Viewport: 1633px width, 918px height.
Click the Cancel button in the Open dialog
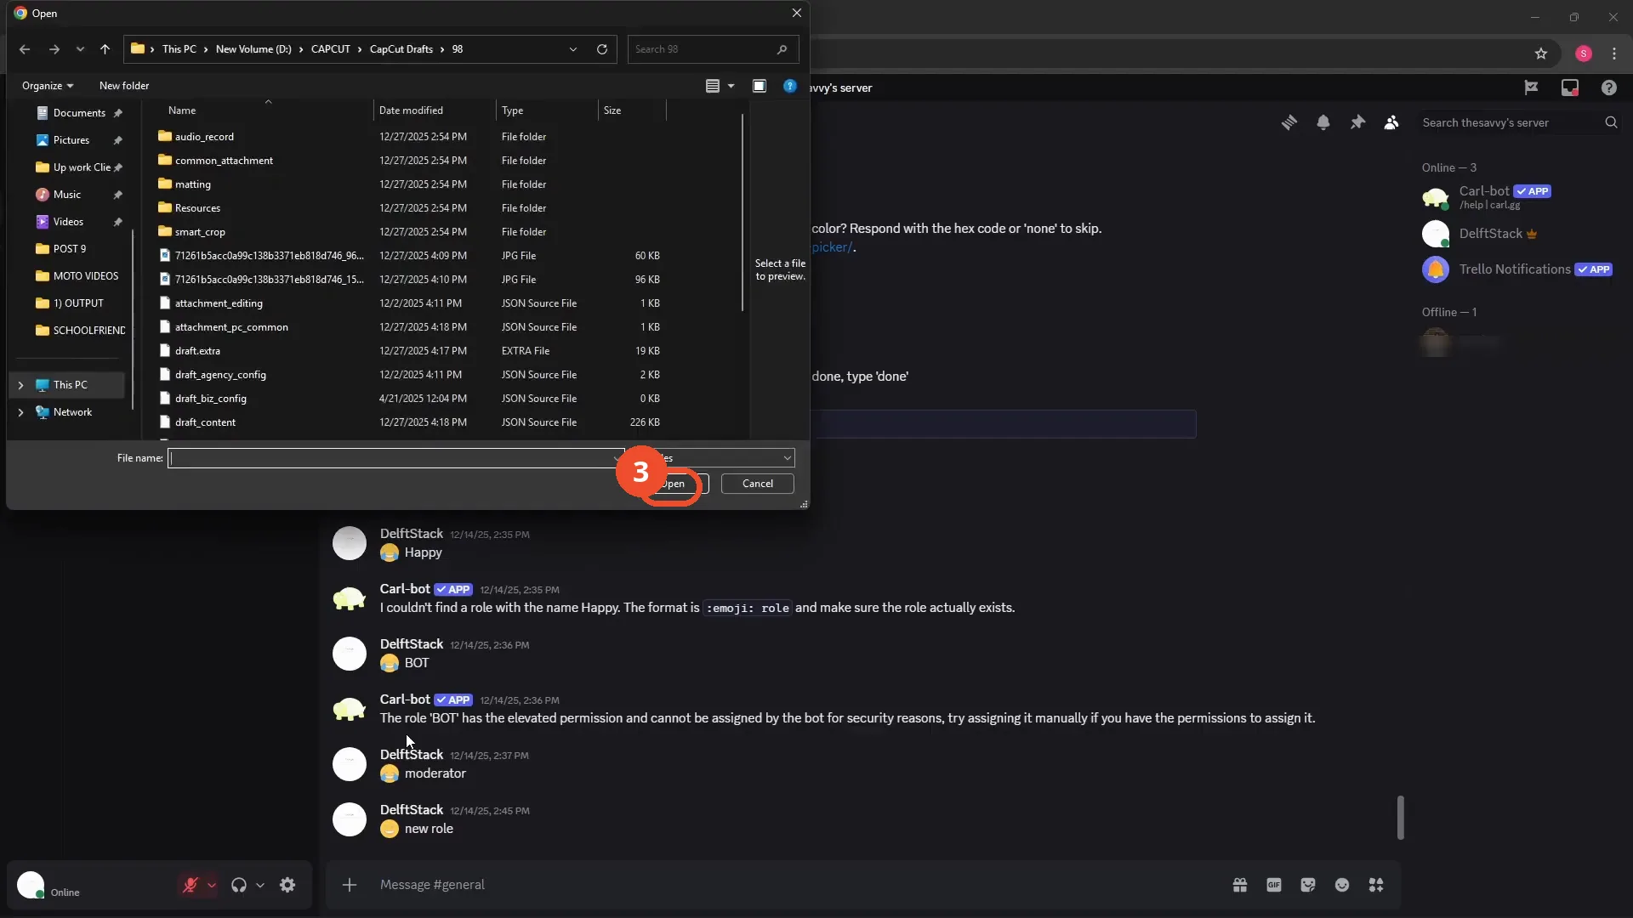click(758, 484)
